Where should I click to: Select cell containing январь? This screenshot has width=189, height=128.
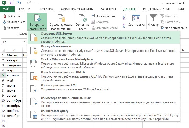point(14,60)
